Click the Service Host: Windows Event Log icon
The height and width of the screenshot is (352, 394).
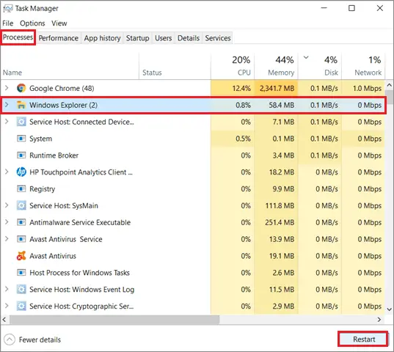(x=21, y=290)
